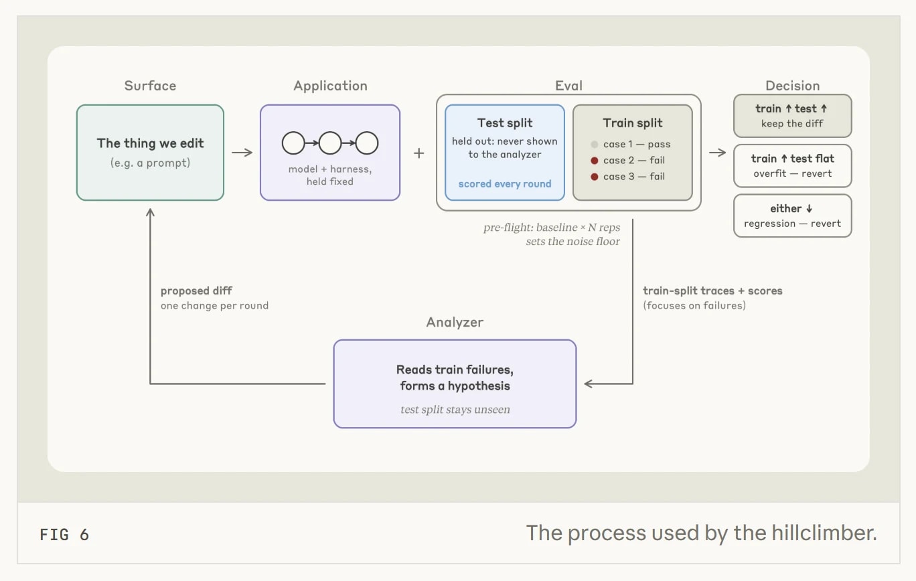Select "sets the noise floor" text

click(573, 241)
